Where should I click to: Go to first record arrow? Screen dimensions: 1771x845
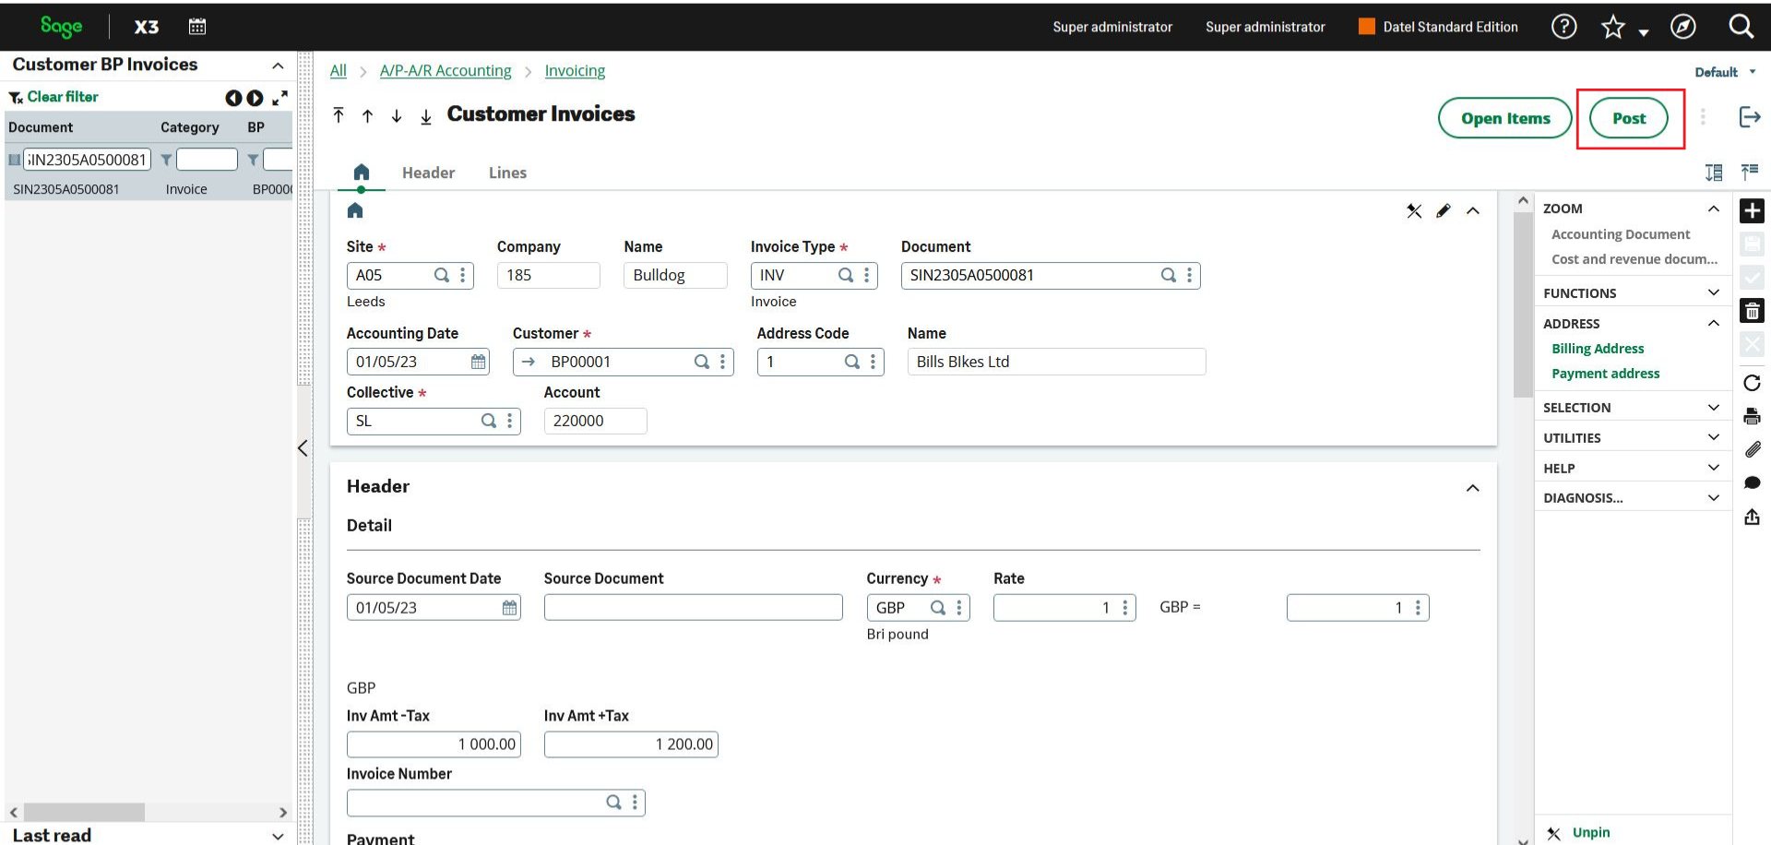[x=339, y=115]
